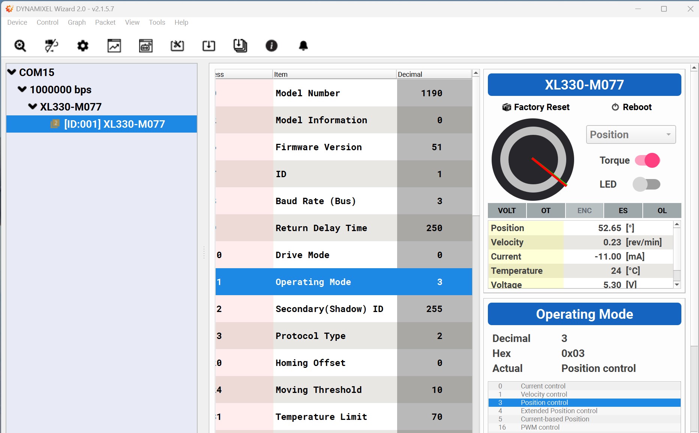Image resolution: width=699 pixels, height=433 pixels.
Task: Click the OT error indicator
Action: [546, 211]
